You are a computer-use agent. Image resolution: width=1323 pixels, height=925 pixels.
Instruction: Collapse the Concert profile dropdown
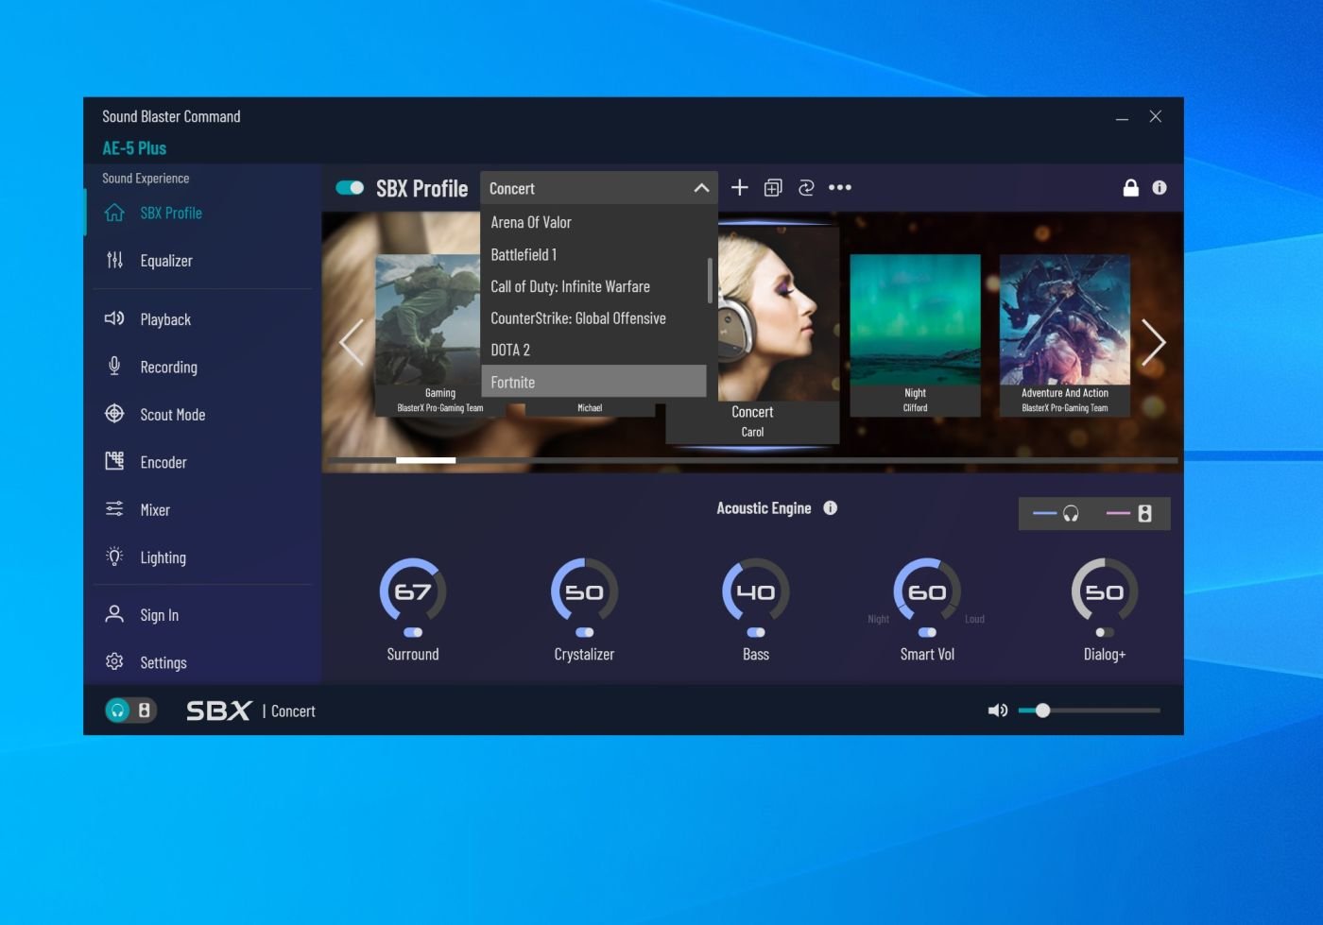[701, 188]
